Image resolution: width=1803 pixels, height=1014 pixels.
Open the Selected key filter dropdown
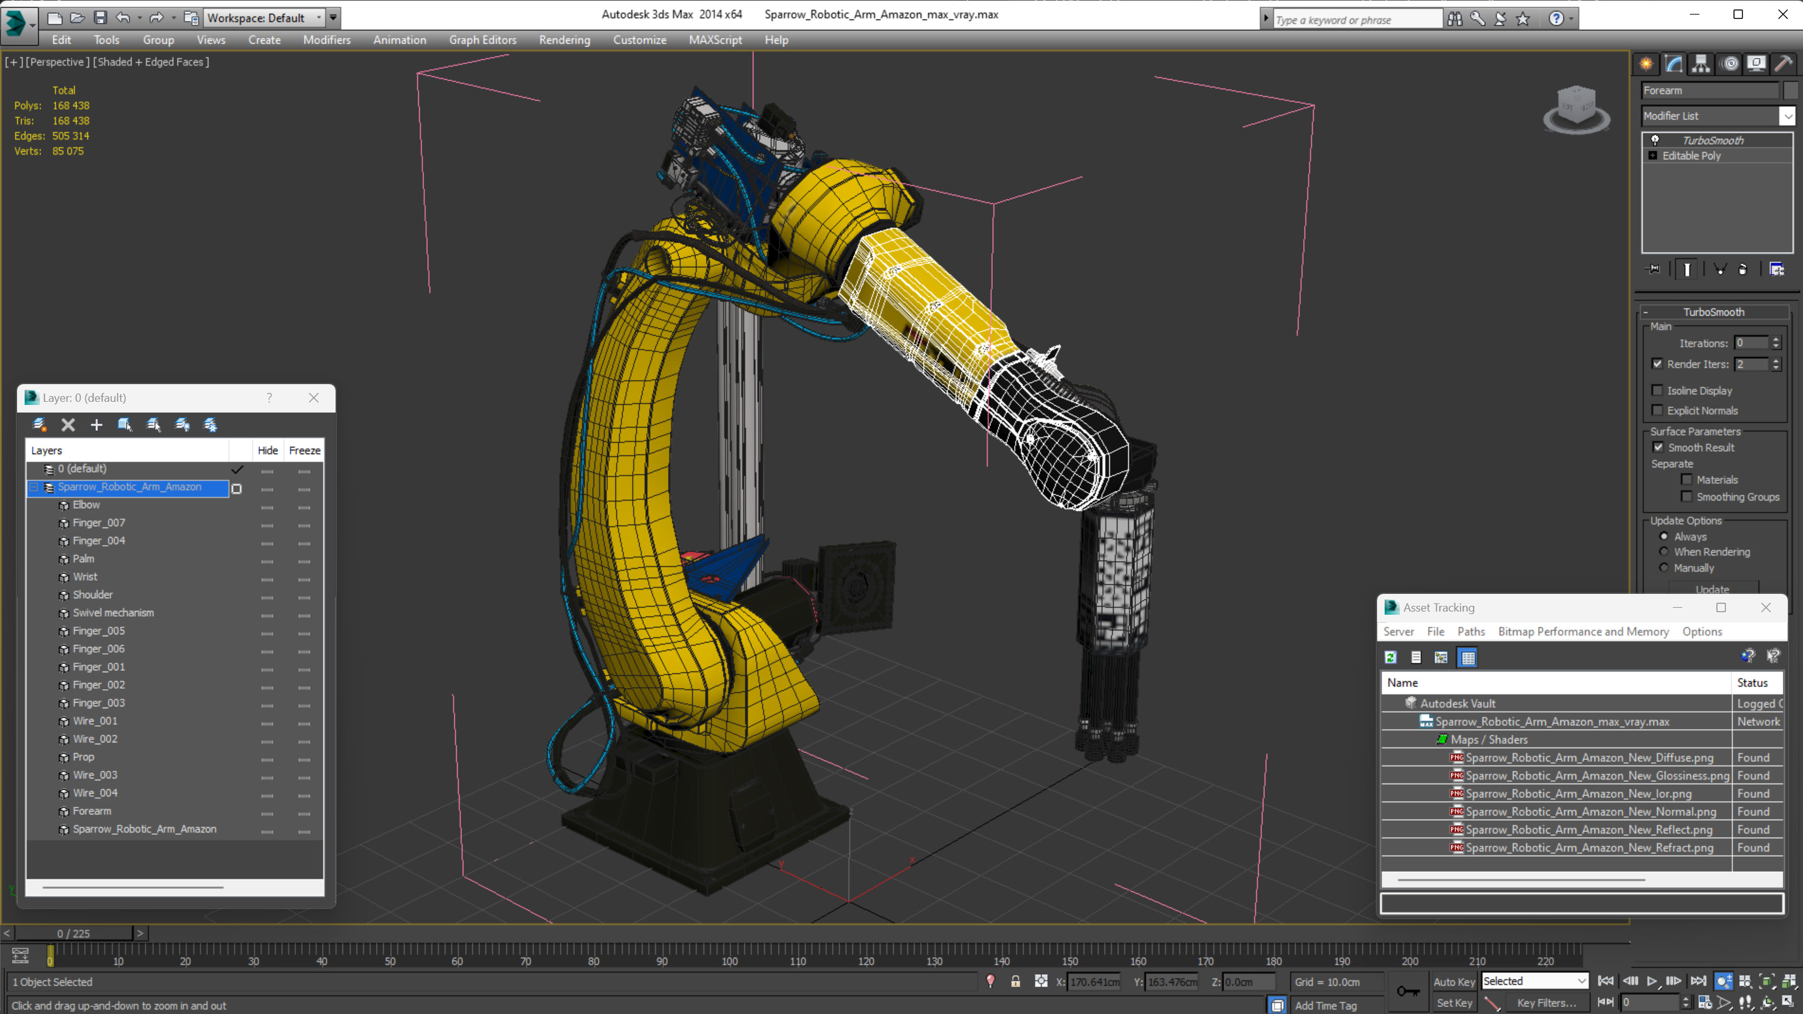pyautogui.click(x=1534, y=981)
